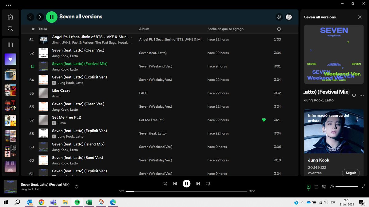Click the Angel Pt. 1 album cover thumbnail
The width and height of the screenshot is (369, 207).
pos(43,40)
